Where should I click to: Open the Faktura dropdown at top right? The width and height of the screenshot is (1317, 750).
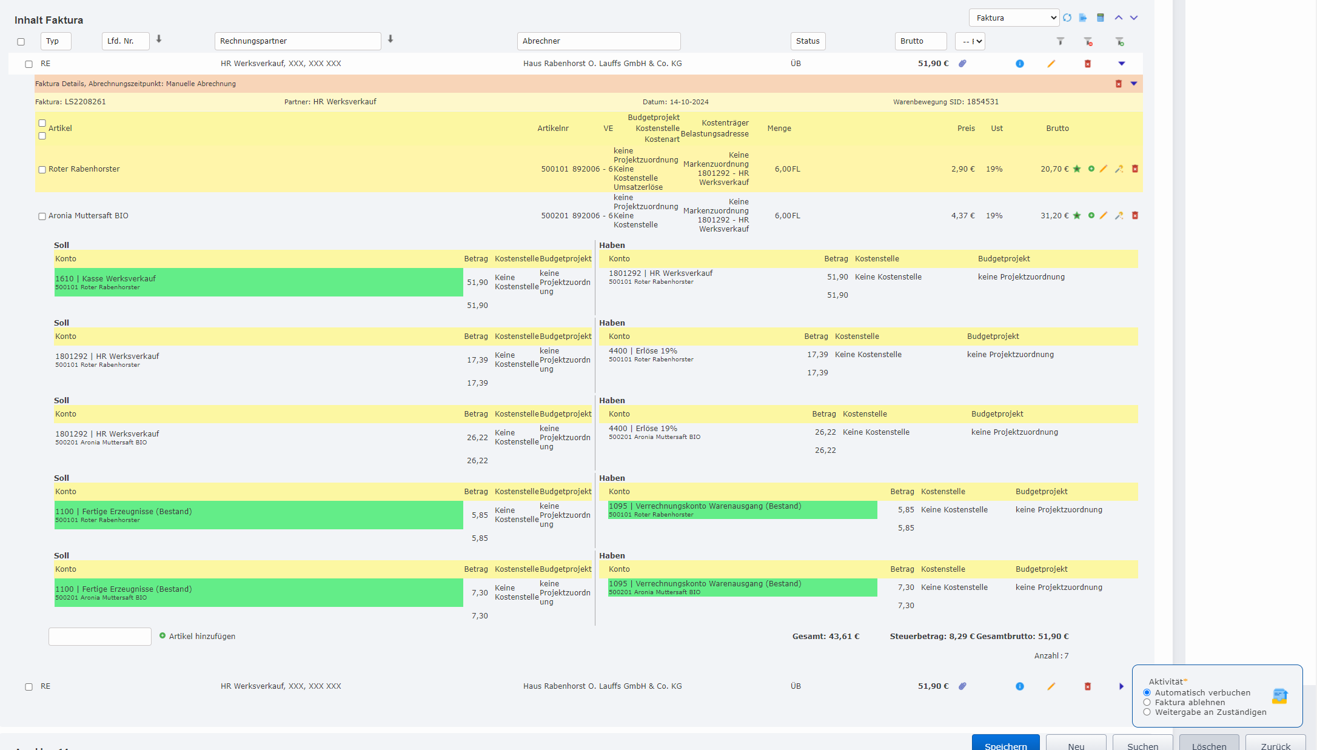1014,18
